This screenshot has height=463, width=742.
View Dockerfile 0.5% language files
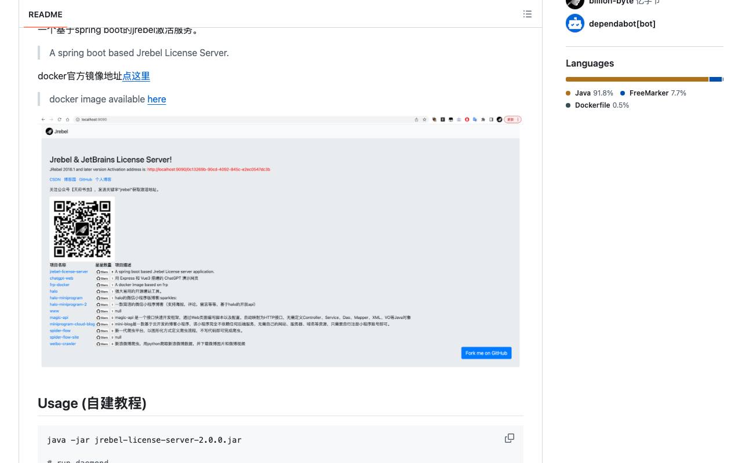point(598,105)
